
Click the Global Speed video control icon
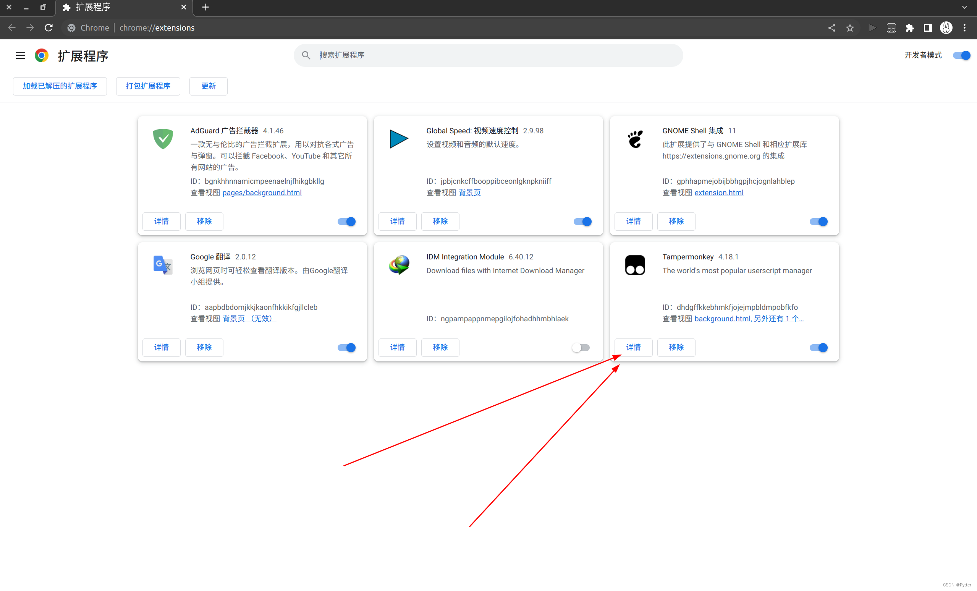tap(397, 139)
